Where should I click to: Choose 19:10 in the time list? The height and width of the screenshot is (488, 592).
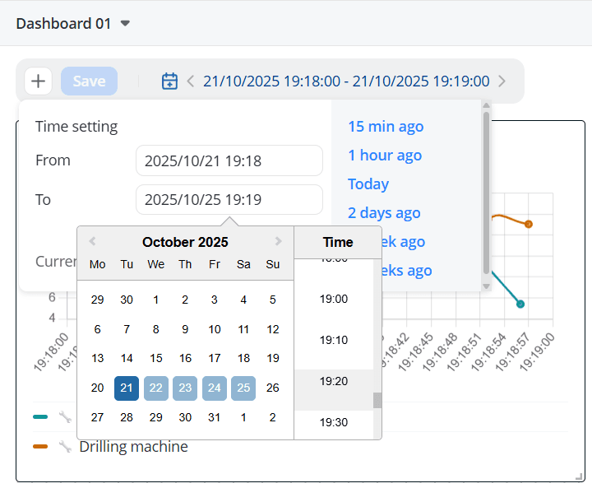click(334, 340)
